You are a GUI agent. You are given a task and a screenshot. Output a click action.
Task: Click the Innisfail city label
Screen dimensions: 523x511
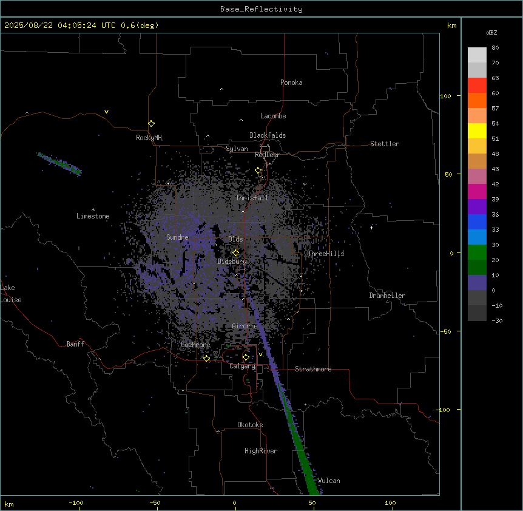(252, 198)
